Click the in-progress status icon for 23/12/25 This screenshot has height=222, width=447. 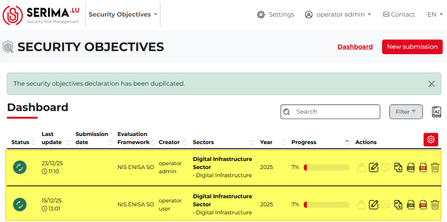[20, 167]
